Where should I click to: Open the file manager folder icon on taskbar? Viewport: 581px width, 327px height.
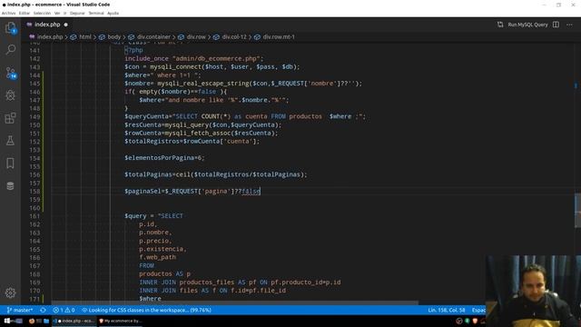46,321
